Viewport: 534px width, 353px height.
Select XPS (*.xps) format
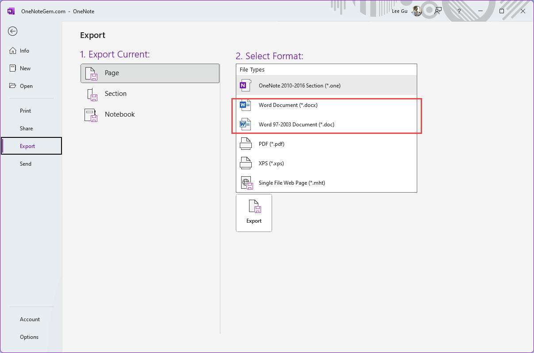327,163
